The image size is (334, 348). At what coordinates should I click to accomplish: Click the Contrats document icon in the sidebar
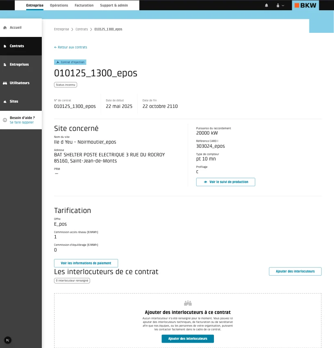coord(5,46)
